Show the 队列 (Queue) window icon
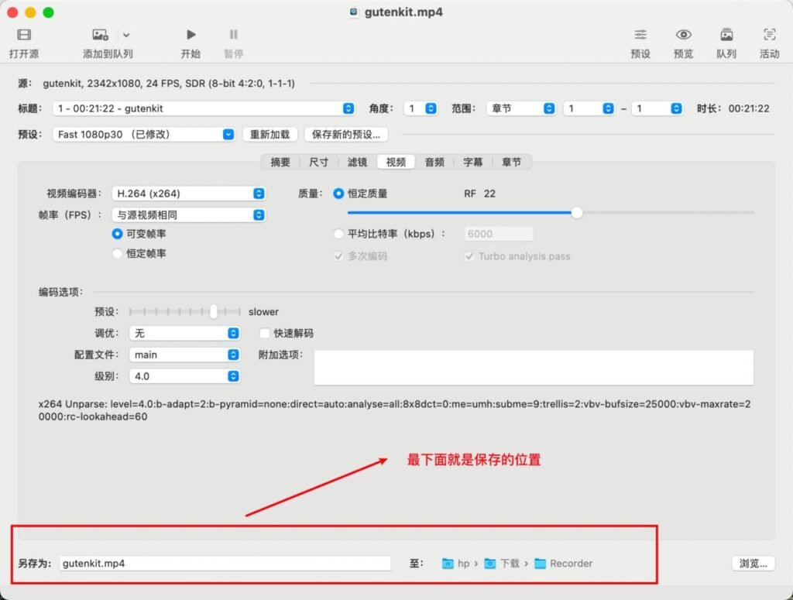The width and height of the screenshot is (793, 600). (x=726, y=35)
